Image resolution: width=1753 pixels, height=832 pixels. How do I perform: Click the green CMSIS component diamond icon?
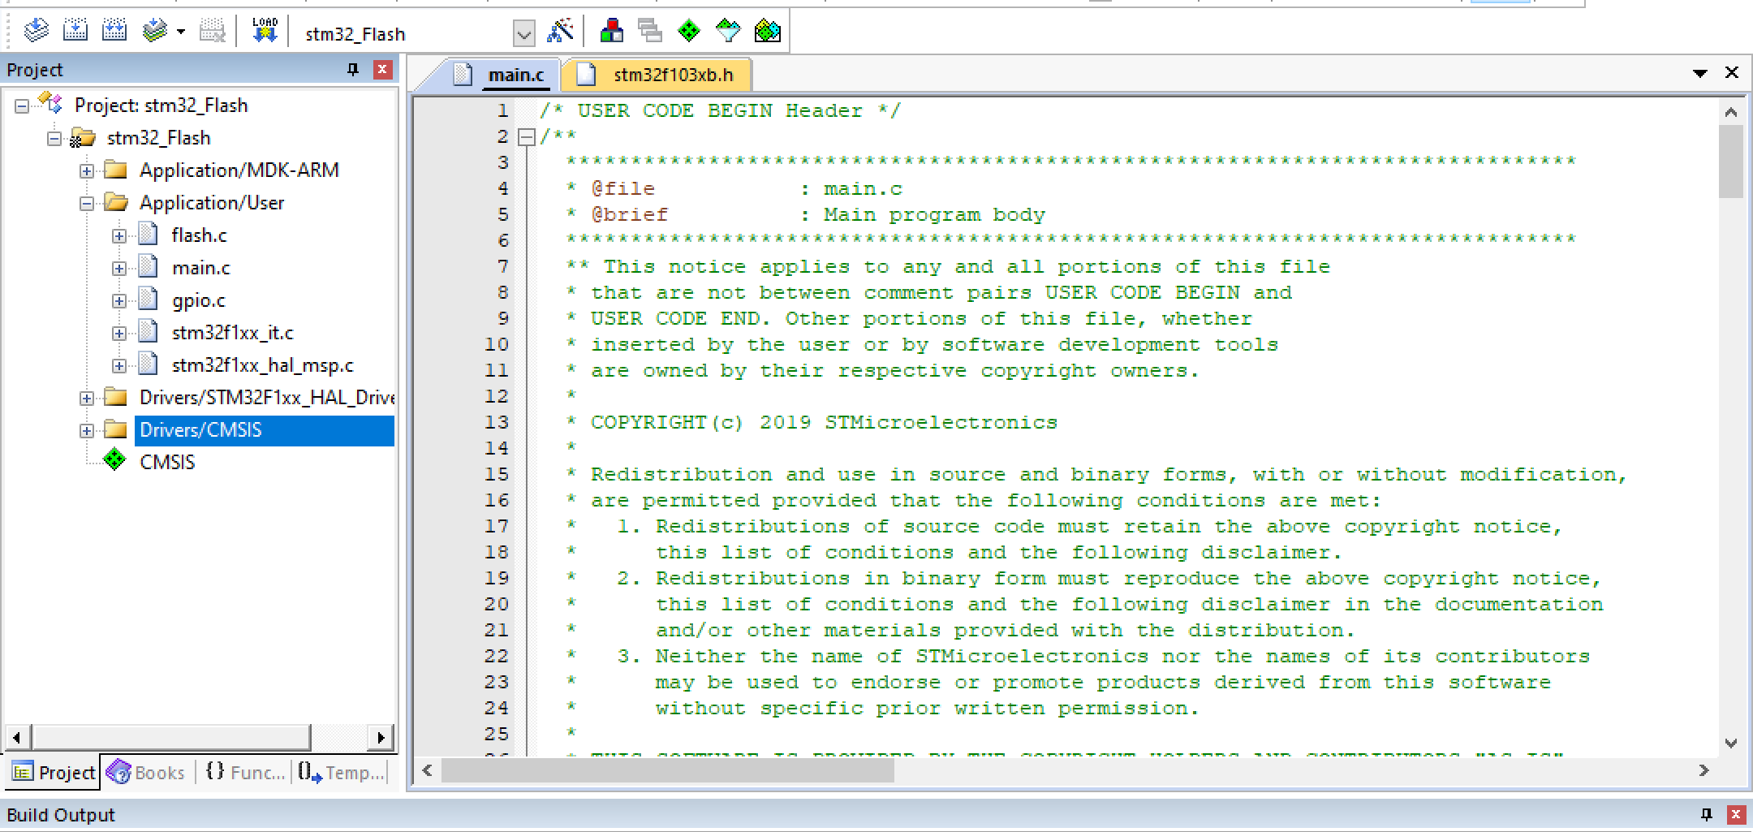pos(115,461)
